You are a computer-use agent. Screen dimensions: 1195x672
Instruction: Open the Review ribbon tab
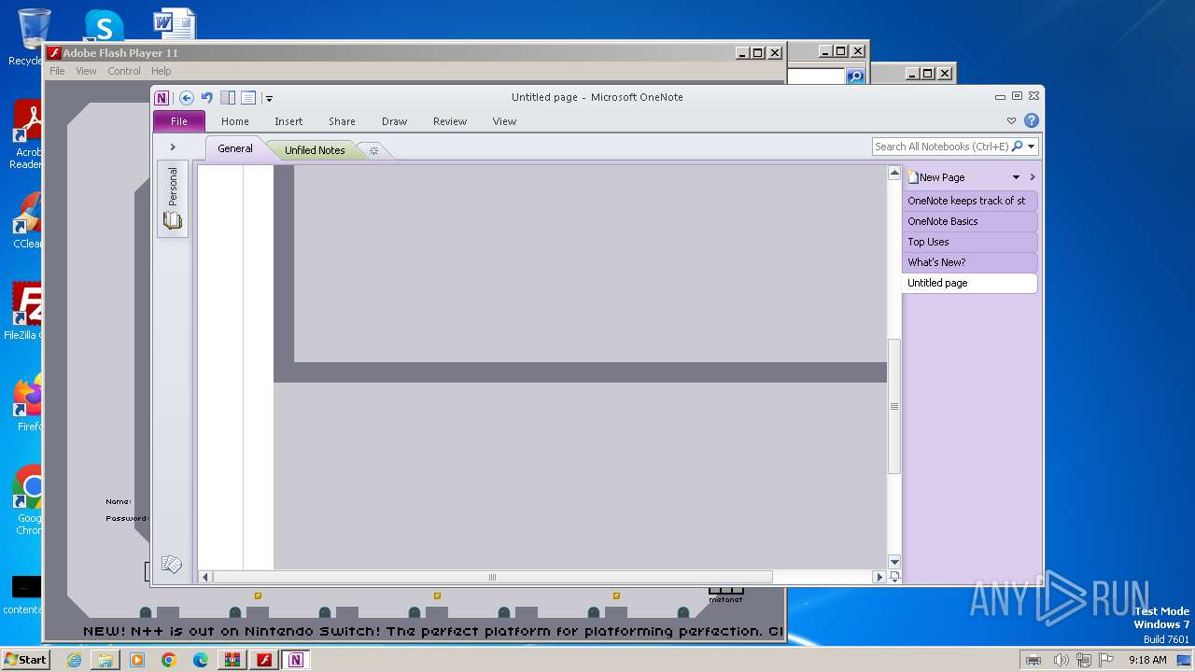coord(450,121)
